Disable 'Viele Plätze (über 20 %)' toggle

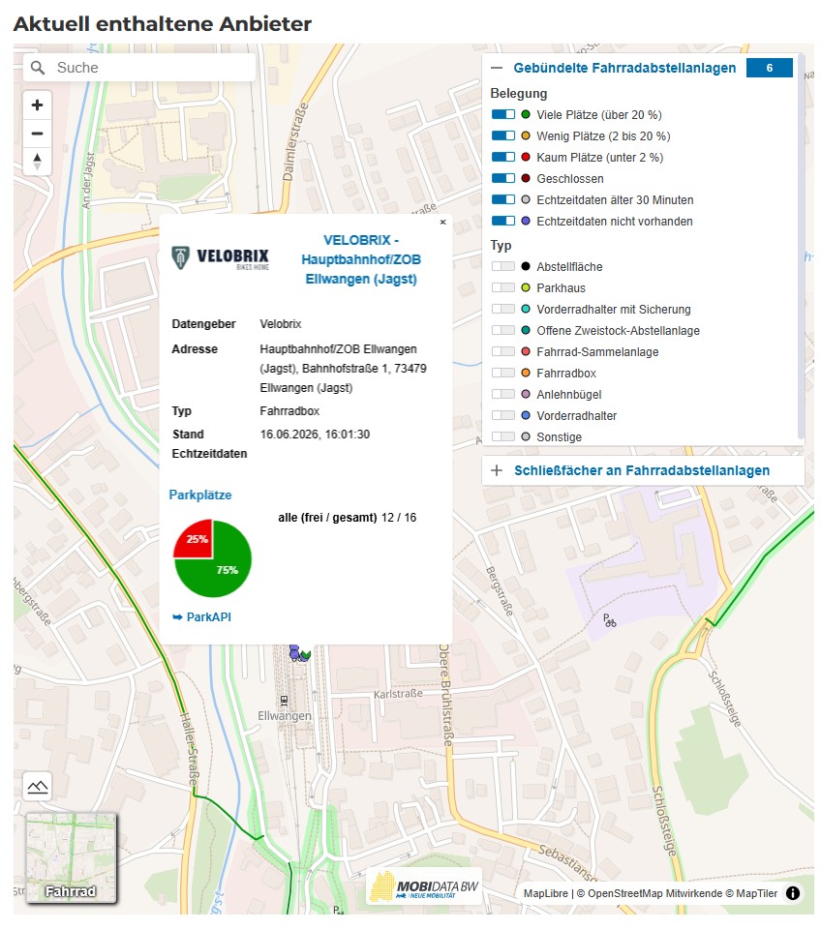click(503, 114)
